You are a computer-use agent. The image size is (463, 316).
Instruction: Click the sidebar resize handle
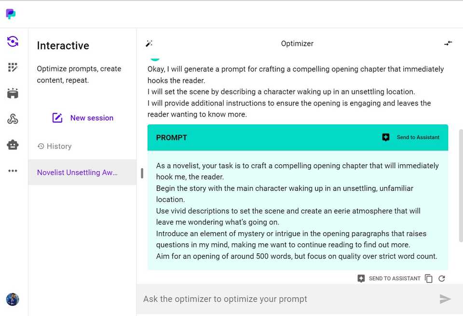click(x=142, y=173)
